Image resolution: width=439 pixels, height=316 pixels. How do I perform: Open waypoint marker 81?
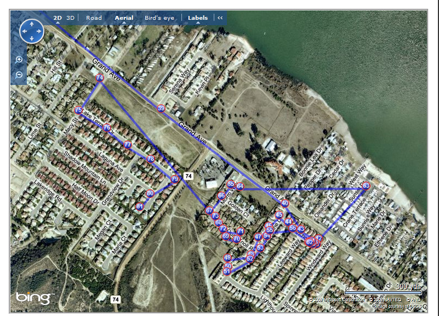click(x=140, y=207)
